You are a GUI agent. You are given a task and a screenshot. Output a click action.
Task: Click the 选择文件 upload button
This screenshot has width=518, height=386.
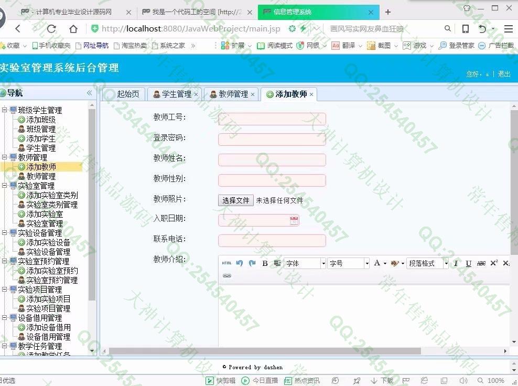pyautogui.click(x=235, y=200)
